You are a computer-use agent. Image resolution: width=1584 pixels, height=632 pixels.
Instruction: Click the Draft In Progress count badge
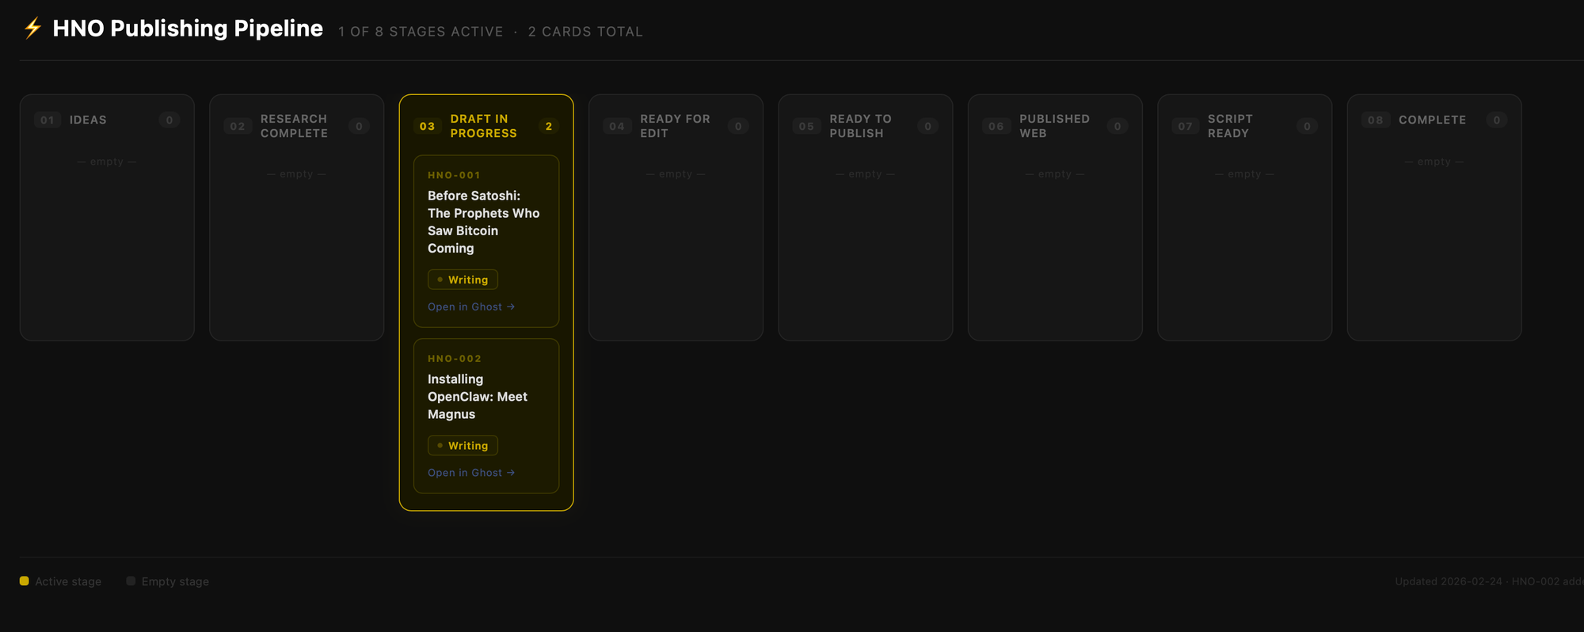(x=548, y=127)
